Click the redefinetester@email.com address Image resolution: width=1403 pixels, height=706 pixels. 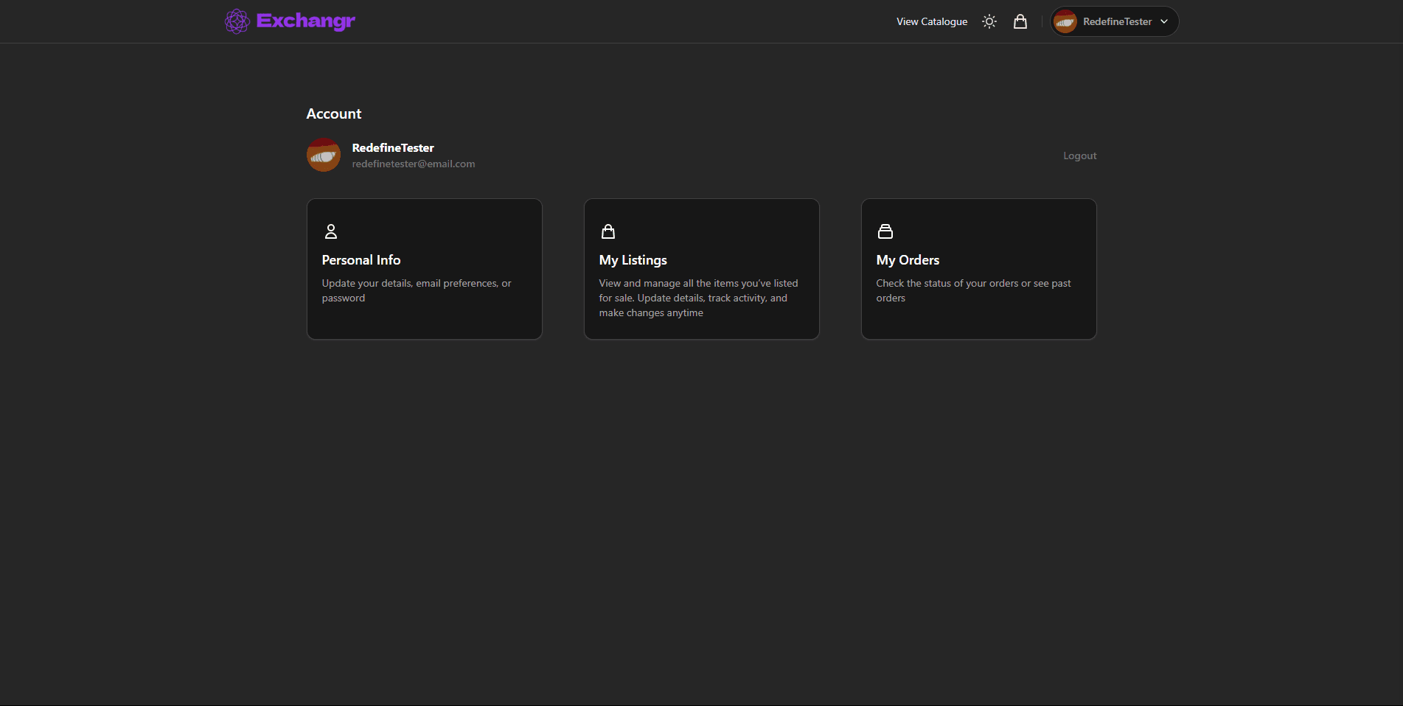(413, 164)
